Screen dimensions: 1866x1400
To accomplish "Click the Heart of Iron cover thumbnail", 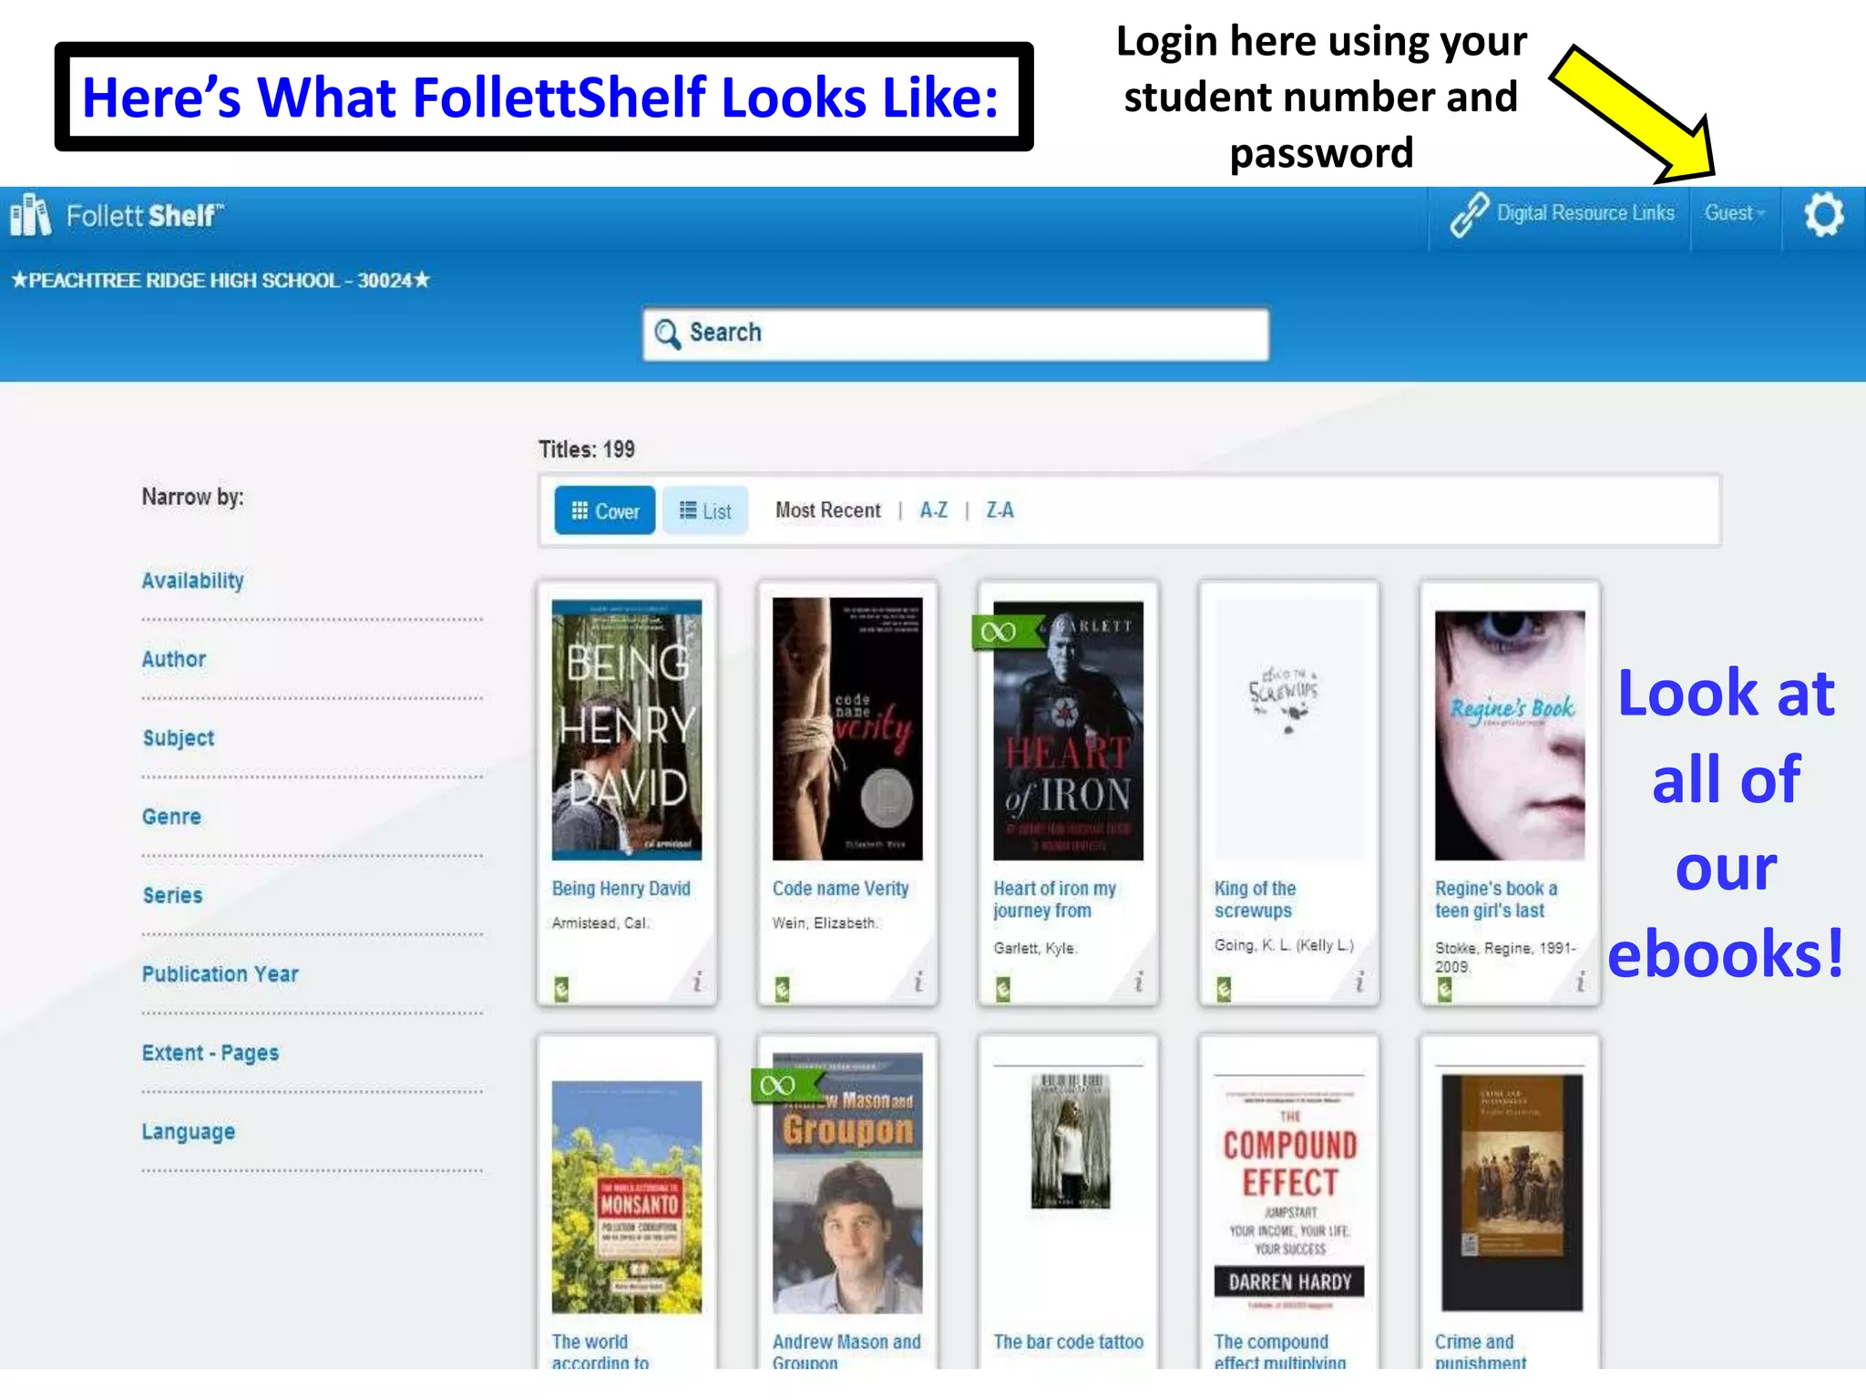I will tap(1068, 730).
